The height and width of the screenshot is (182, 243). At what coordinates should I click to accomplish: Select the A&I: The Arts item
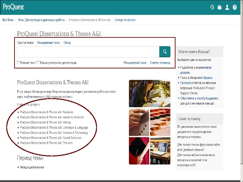pyautogui.click(x=46, y=143)
